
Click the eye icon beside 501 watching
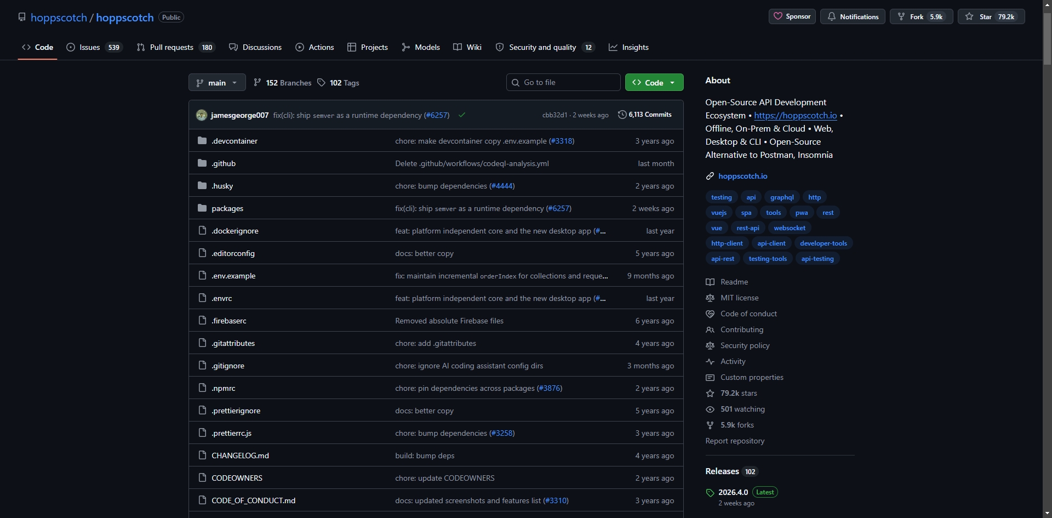(x=710, y=409)
